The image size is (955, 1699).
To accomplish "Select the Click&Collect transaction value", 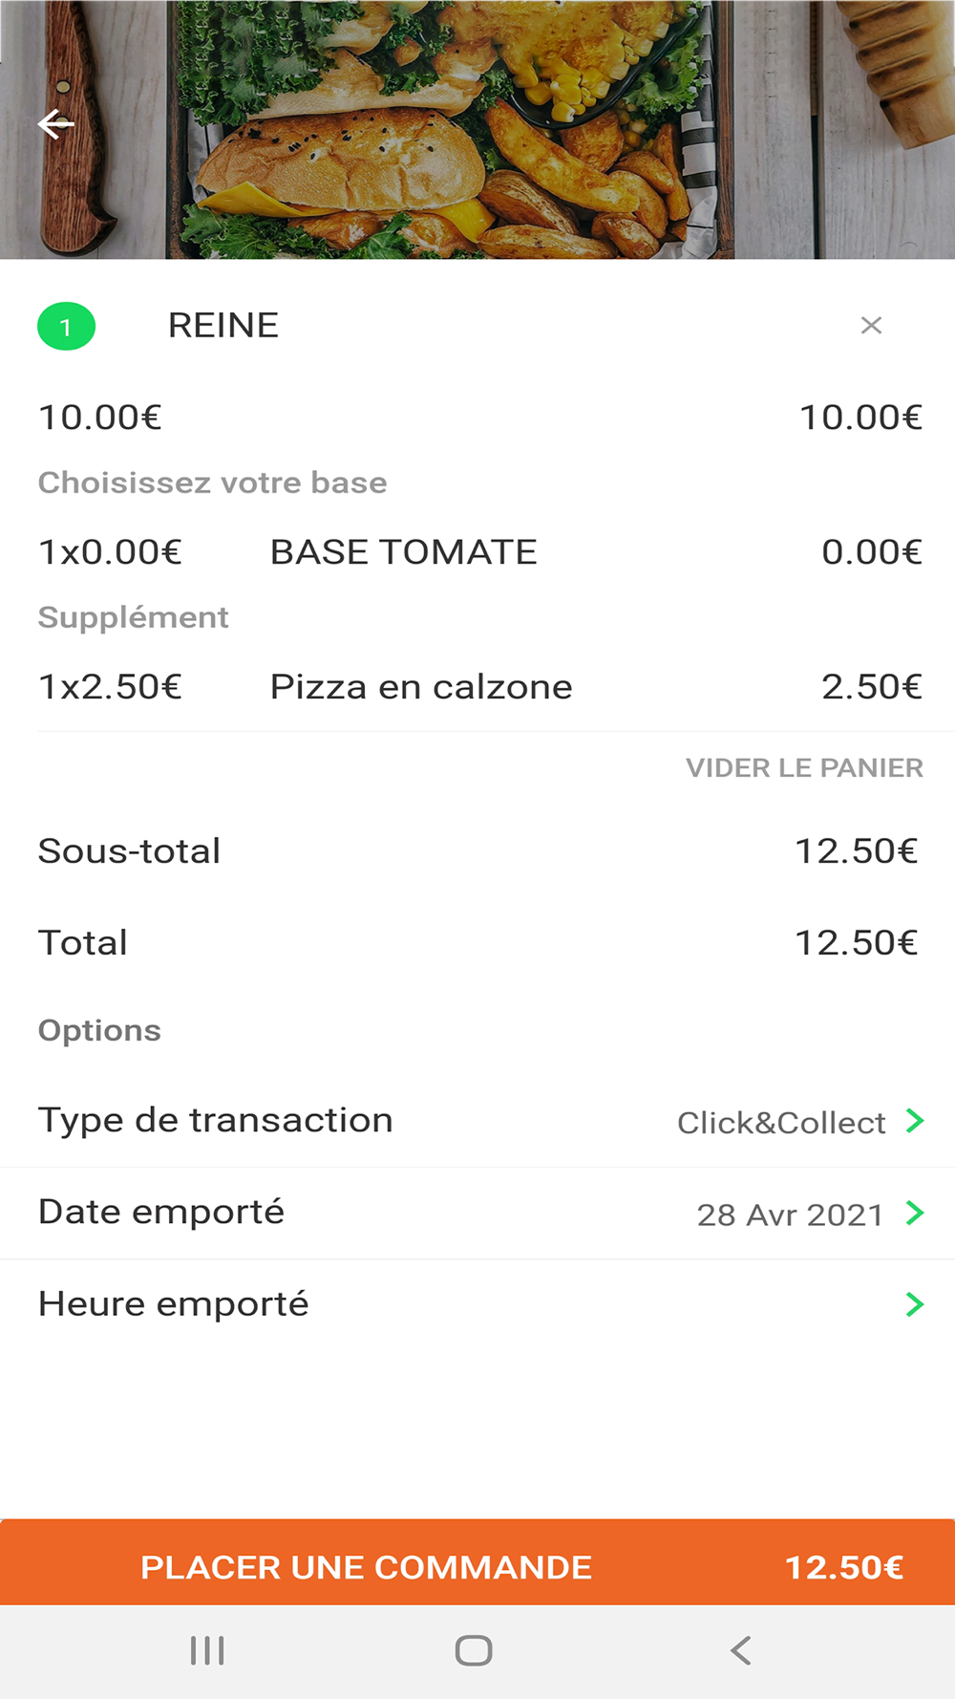I will tap(781, 1123).
